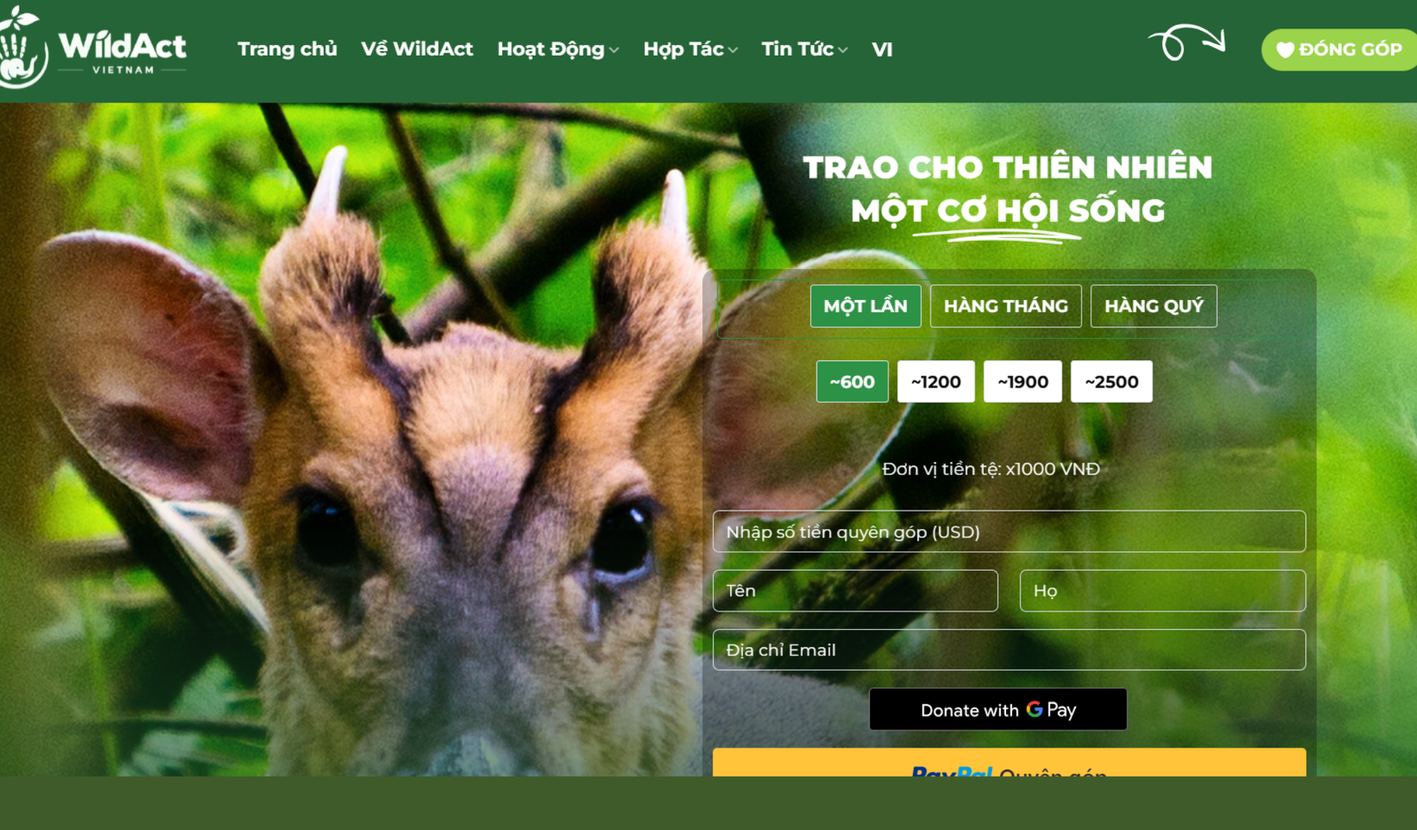The height and width of the screenshot is (830, 1417).
Task: Choose the ~600 donation amount
Action: coord(852,381)
